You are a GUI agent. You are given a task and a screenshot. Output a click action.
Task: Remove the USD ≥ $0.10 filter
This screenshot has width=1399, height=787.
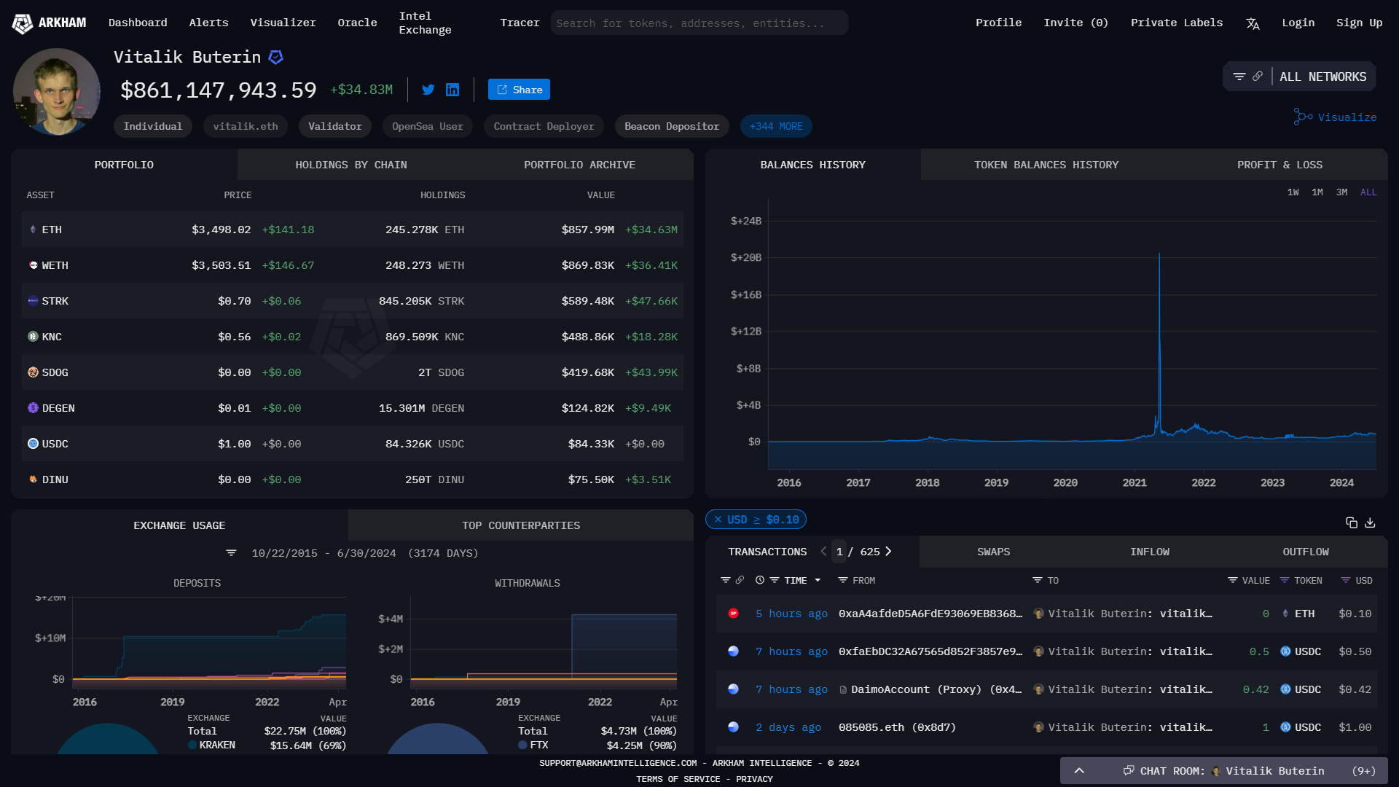[x=718, y=520]
